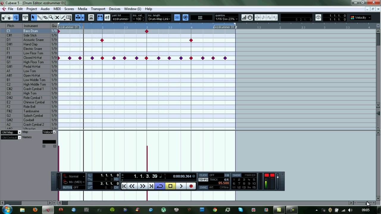Viewport: 381px width, 214px height.
Task: Click the Go to Next Marker transport button
Action: click(x=151, y=186)
